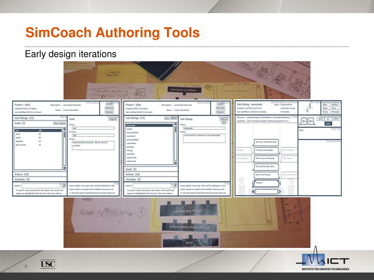374x280 pixels.
Task: Click New button in the lemonade stage mockup
Action: (x=327, y=105)
